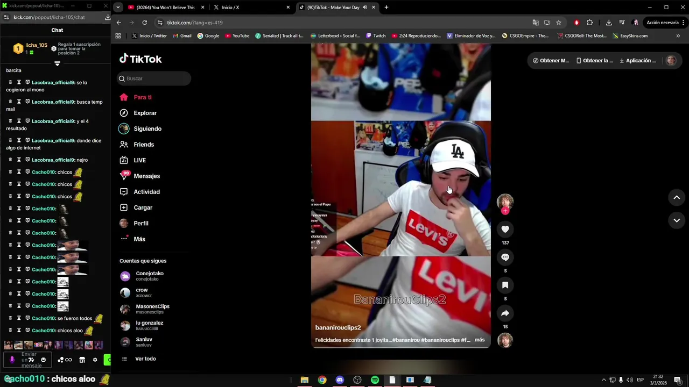Show hidden system tray icons
This screenshot has width=689, height=387.
(x=603, y=380)
